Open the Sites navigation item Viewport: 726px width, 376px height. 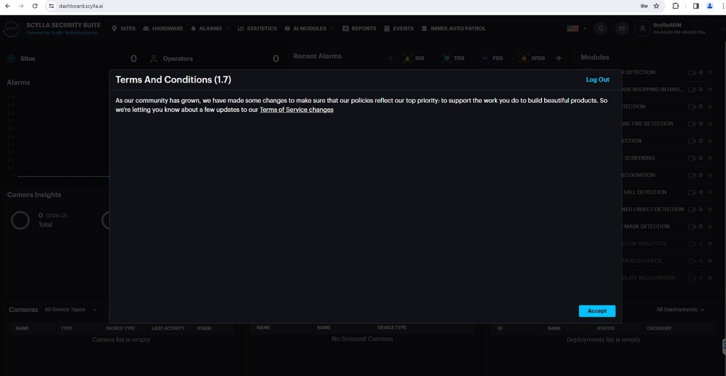(124, 29)
